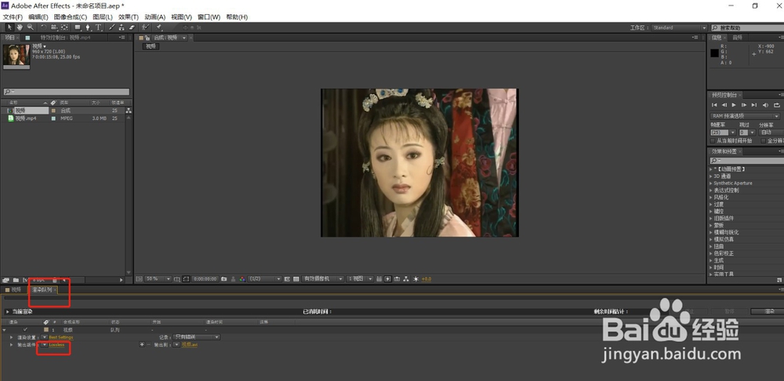Toggle mask and shape path visibility
Viewport: 784px width, 381px height.
pyautogui.click(x=186, y=279)
